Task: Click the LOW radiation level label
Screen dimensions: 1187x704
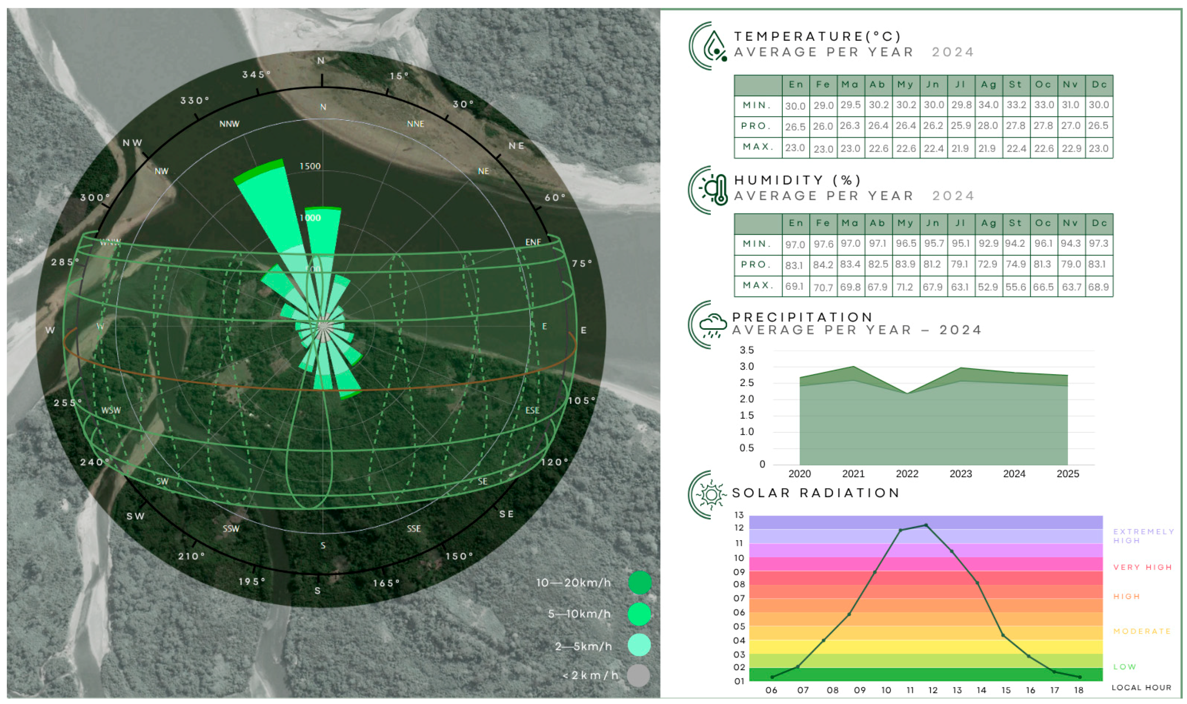Action: [1124, 667]
